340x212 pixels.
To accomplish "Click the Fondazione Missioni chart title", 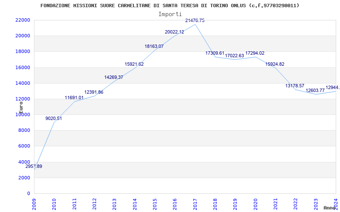I will point(170,6).
